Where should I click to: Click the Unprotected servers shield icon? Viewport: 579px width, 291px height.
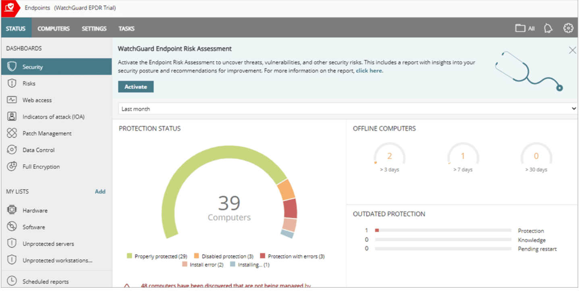tap(12, 244)
